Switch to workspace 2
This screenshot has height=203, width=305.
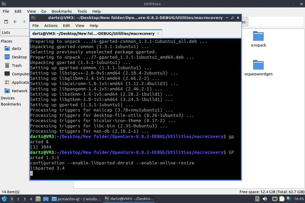coord(18,199)
